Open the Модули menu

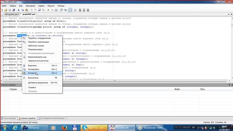pyautogui.click(x=51, y=6)
